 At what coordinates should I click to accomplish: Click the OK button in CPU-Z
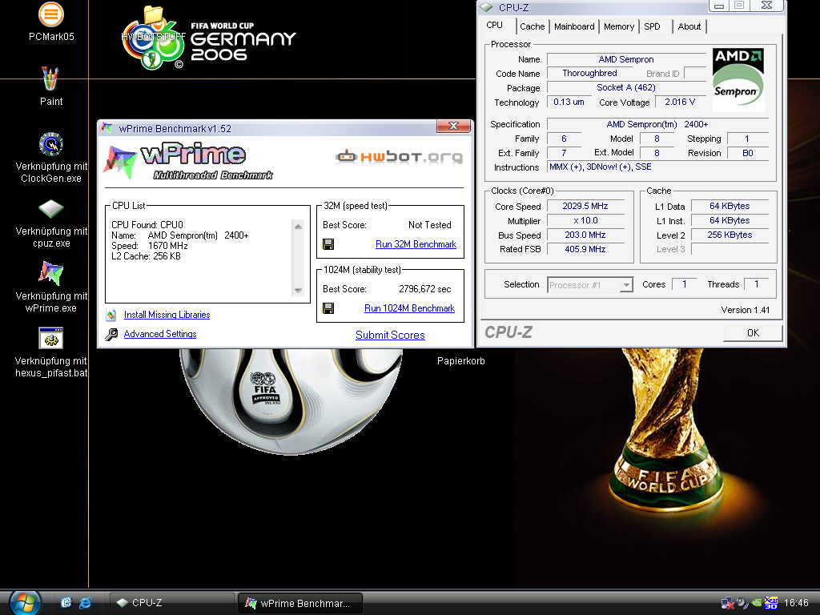[x=753, y=333]
